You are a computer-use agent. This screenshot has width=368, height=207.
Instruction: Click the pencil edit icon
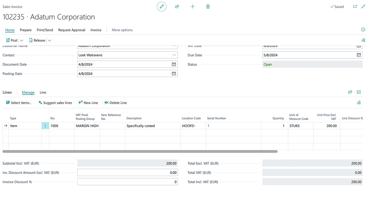(x=161, y=6)
